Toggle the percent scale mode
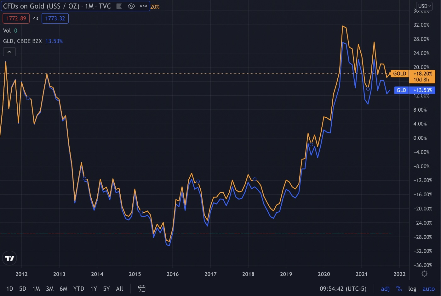Image resolution: width=441 pixels, height=296 pixels. [399, 288]
